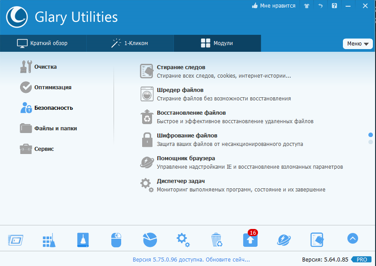Open the Меню dropdown

tap(358, 44)
